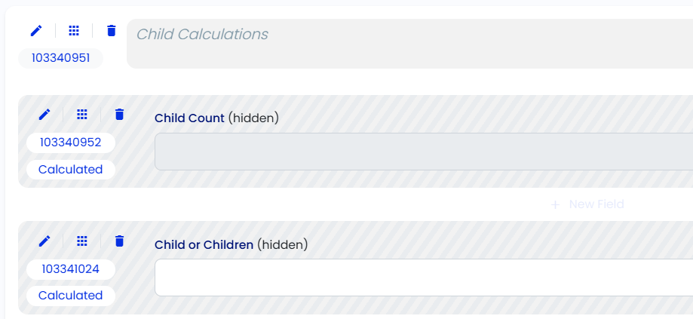Viewport: 693px width, 319px height.
Task: Edit the Child Calculations section with pencil icon
Action: coord(36,30)
